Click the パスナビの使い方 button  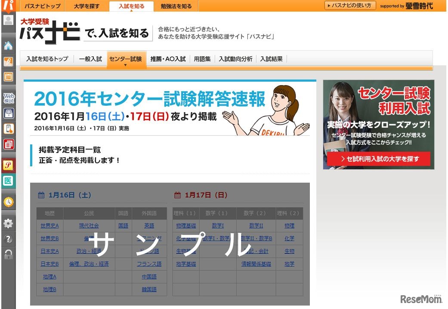pos(350,6)
